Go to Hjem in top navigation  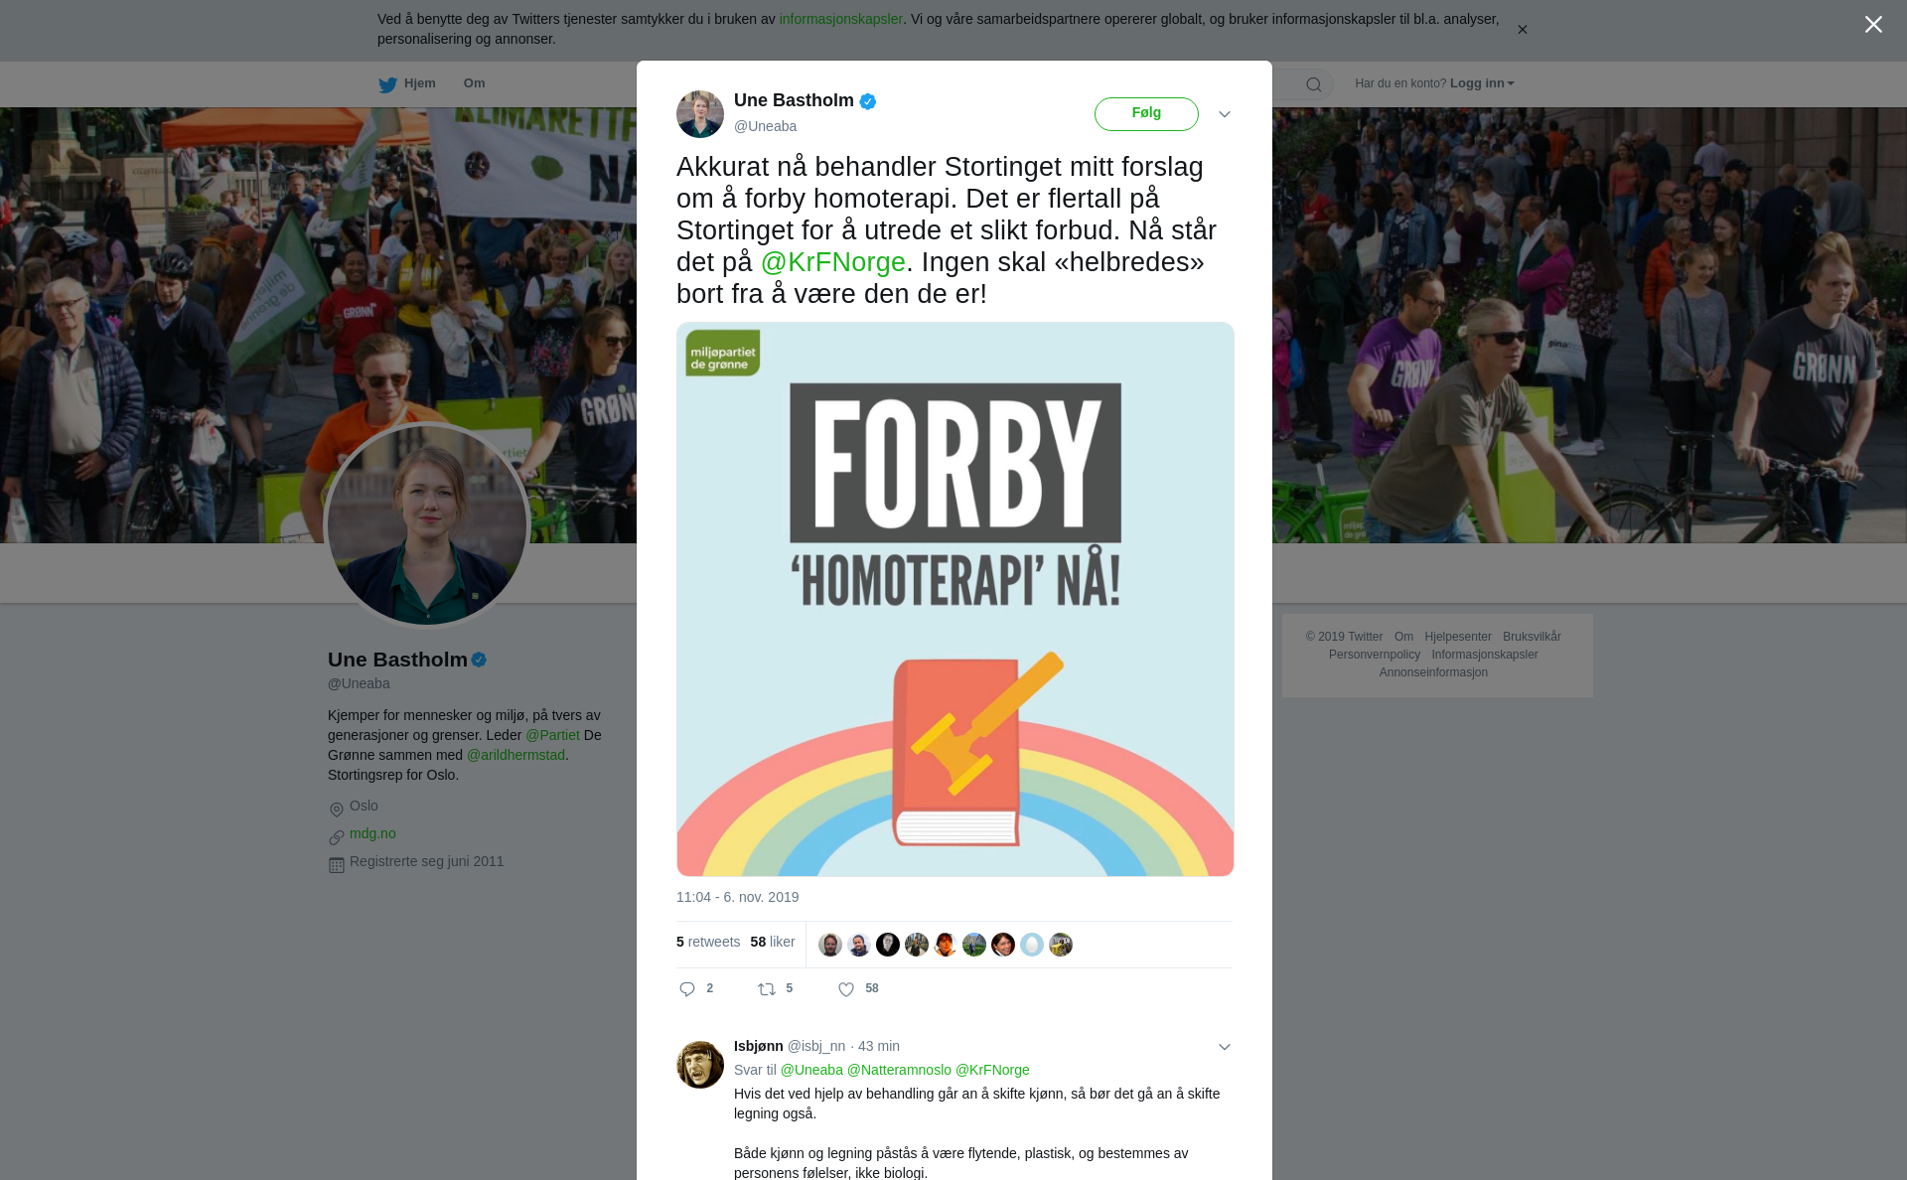[x=420, y=83]
